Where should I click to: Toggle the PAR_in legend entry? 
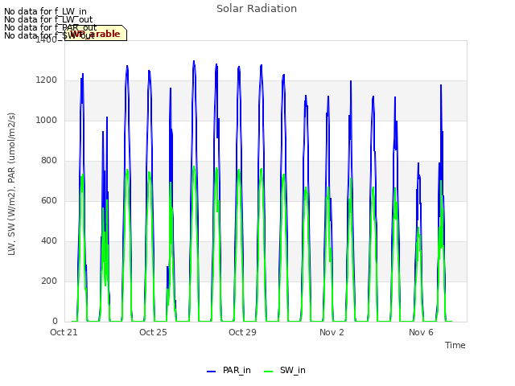229,370
